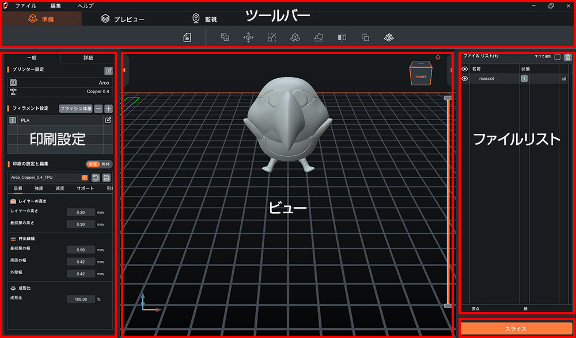Select the Lay Flat tool icon
The image size is (576, 338).
[x=319, y=37]
